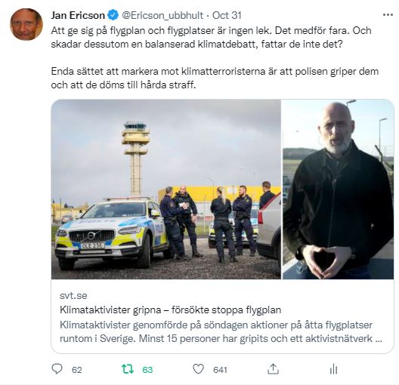Open the photo of the bald bearded man
The height and width of the screenshot is (385, 399).
point(339,189)
